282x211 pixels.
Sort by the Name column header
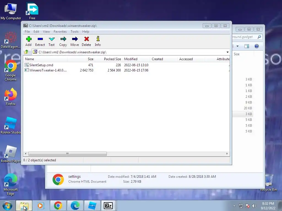click(x=45, y=59)
